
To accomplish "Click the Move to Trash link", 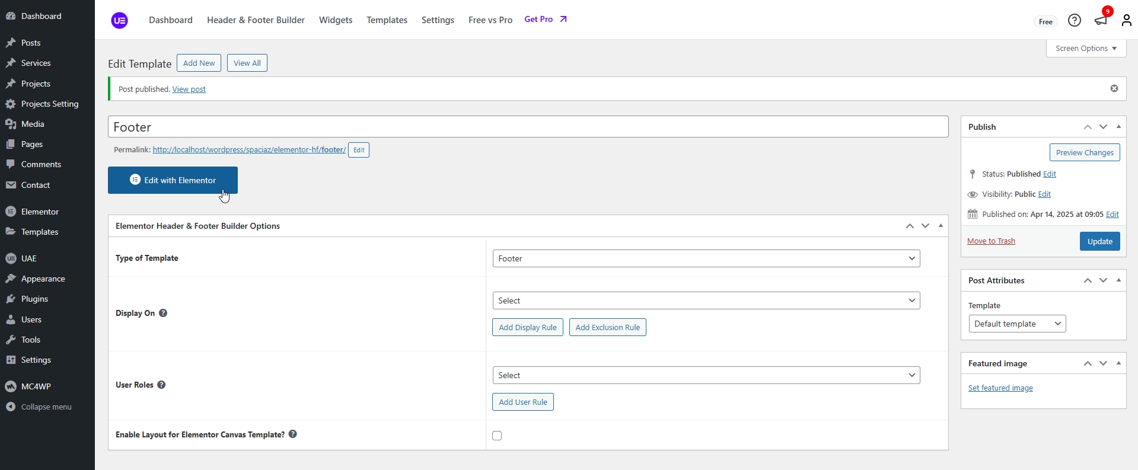I will pyautogui.click(x=991, y=241).
